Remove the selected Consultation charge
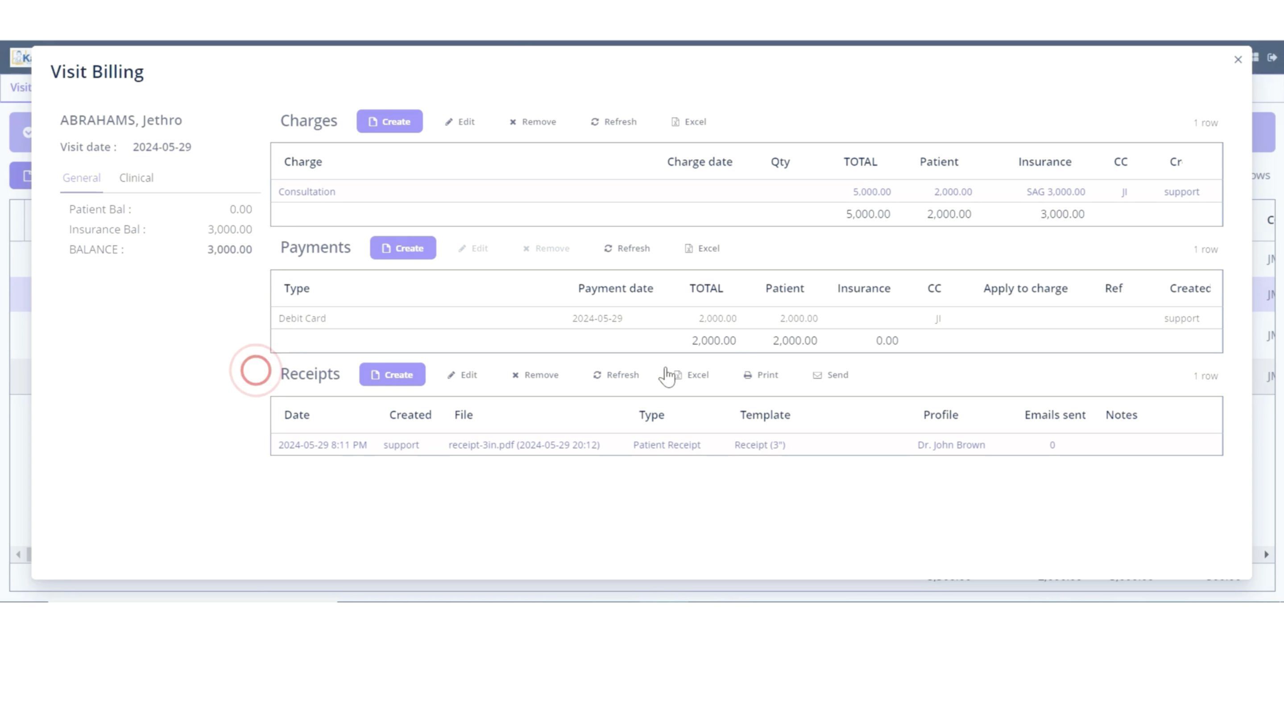Image resolution: width=1284 pixels, height=709 pixels. [x=532, y=122]
